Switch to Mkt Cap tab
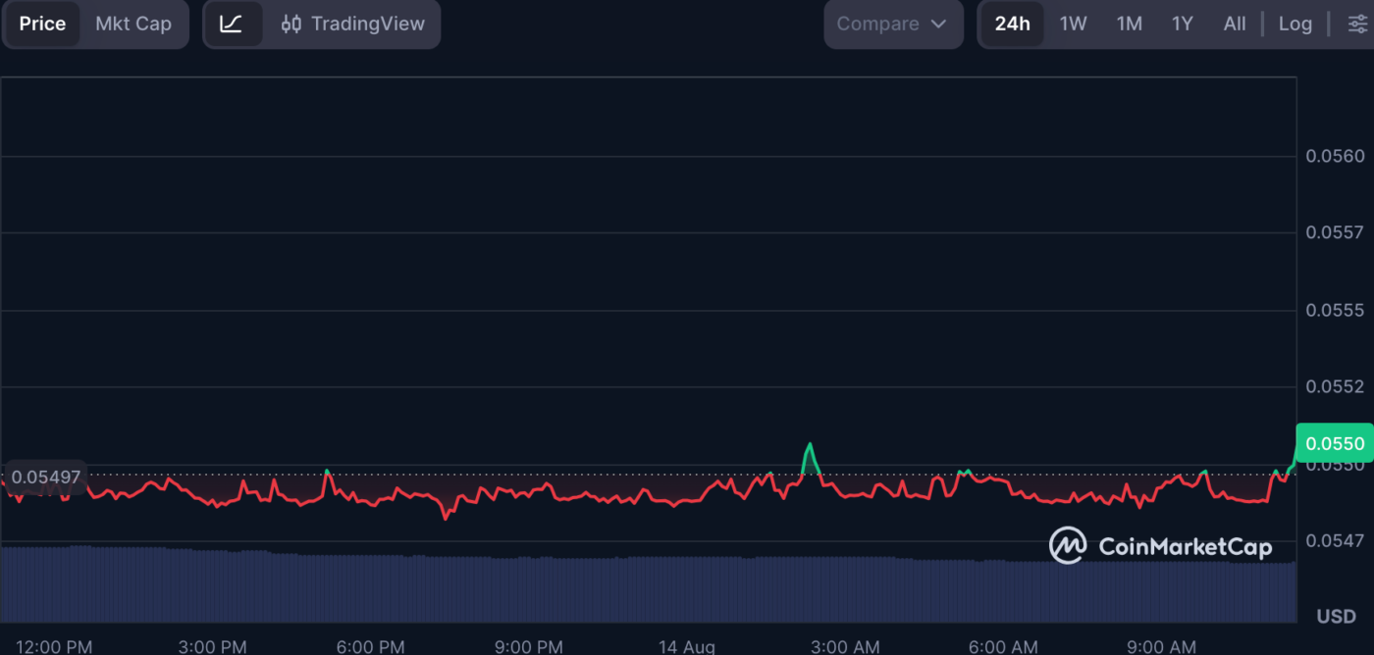 coord(133,24)
